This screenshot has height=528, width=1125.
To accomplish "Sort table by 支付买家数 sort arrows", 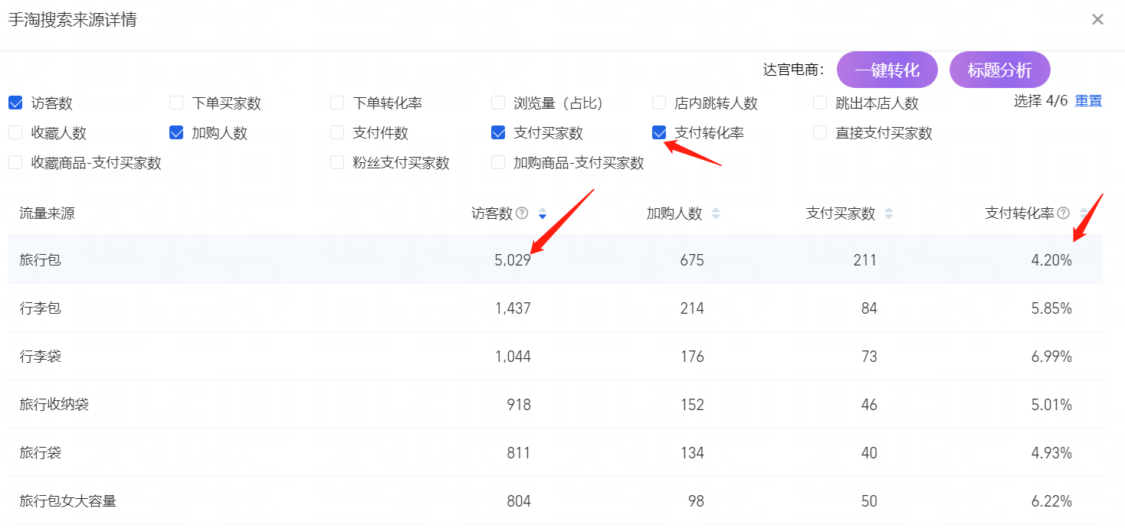I will 889,213.
